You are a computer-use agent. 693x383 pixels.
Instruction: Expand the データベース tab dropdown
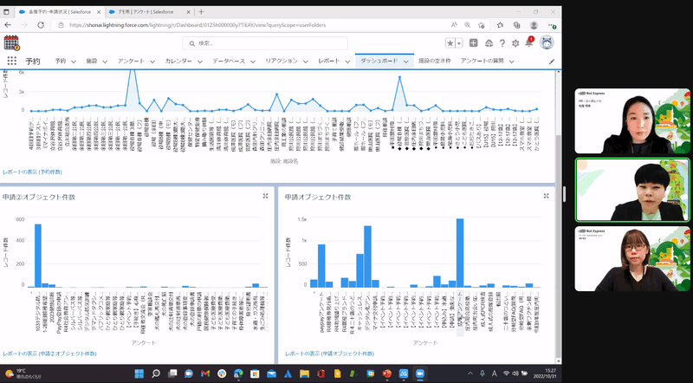click(253, 62)
